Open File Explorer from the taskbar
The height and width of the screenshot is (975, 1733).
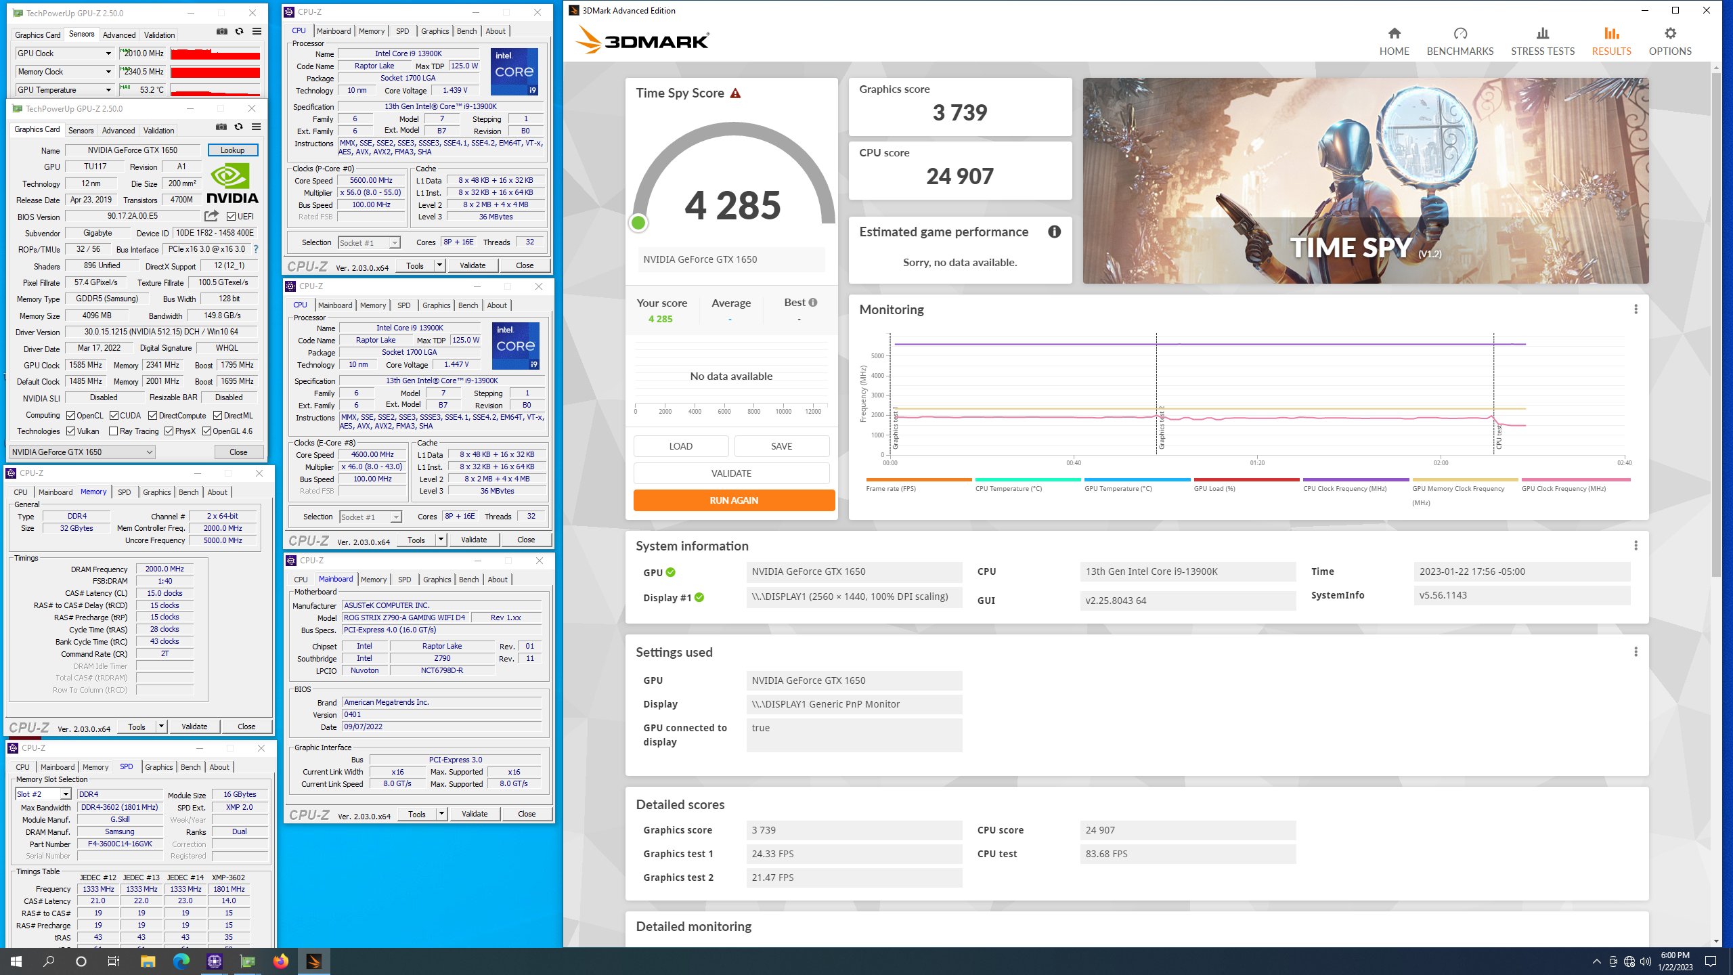click(x=148, y=961)
